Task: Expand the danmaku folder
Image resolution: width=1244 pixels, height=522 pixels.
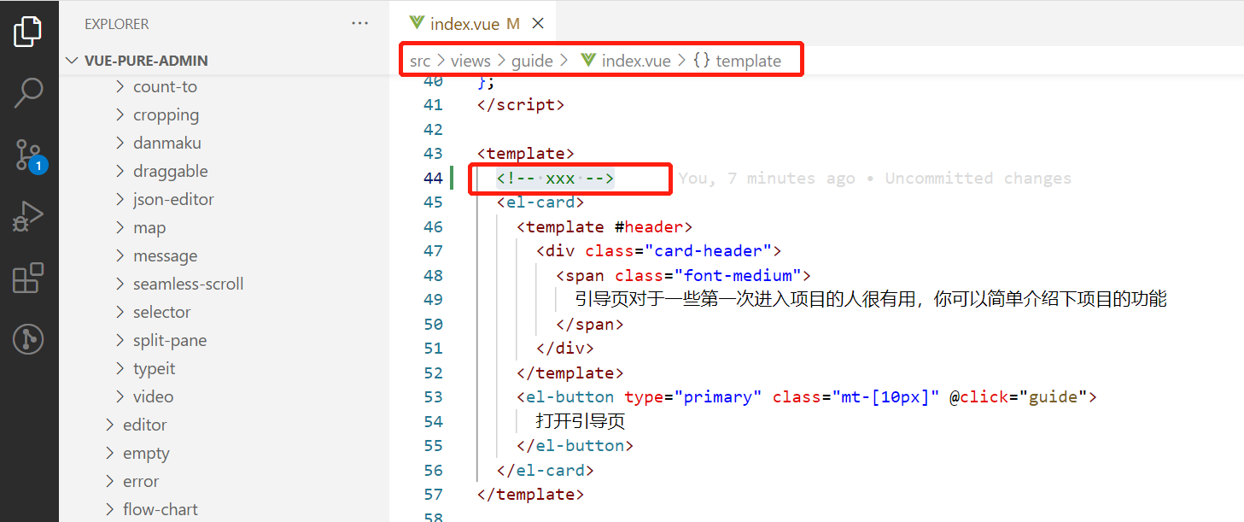Action: (x=120, y=143)
